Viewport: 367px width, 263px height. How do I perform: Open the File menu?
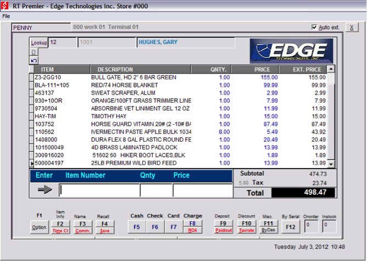[x=6, y=16]
